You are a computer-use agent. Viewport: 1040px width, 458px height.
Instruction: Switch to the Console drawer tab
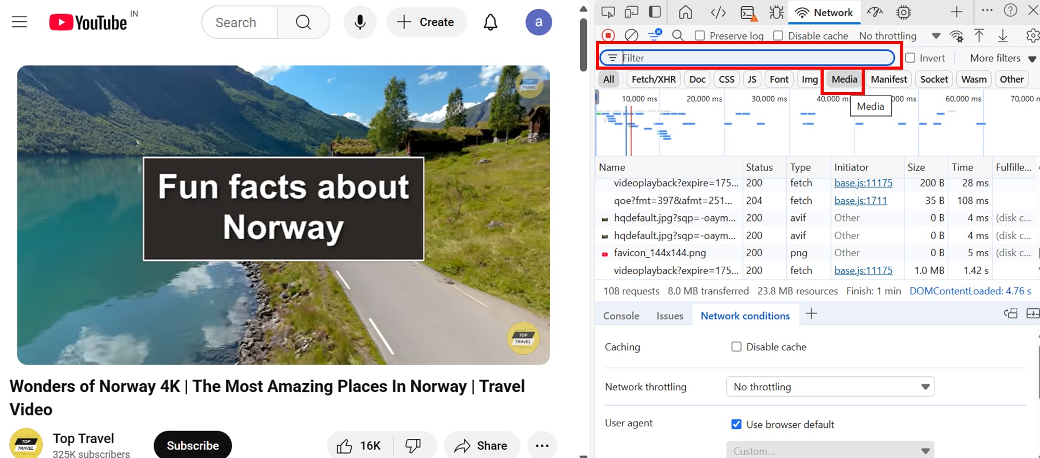pyautogui.click(x=621, y=316)
